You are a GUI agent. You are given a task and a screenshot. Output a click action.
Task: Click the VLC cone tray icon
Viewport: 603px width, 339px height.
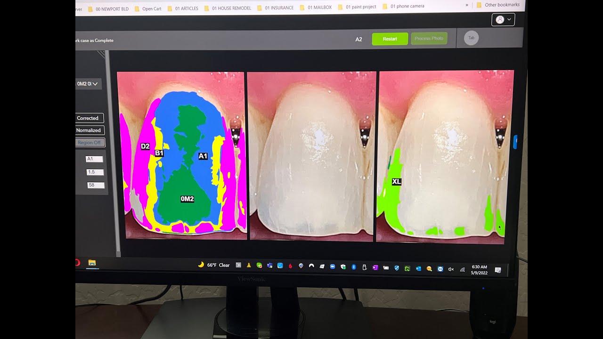249,266
